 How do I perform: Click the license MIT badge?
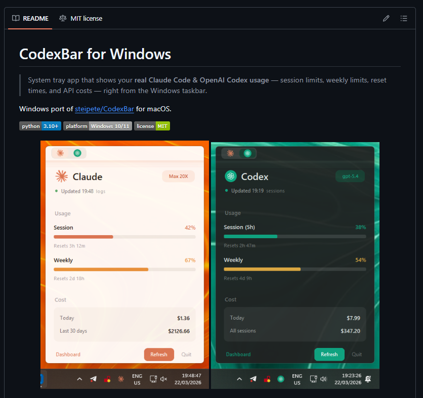(x=152, y=126)
